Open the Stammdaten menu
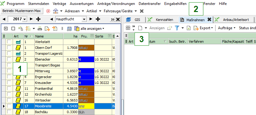This screenshot has width=256, height=115. coord(39,4)
